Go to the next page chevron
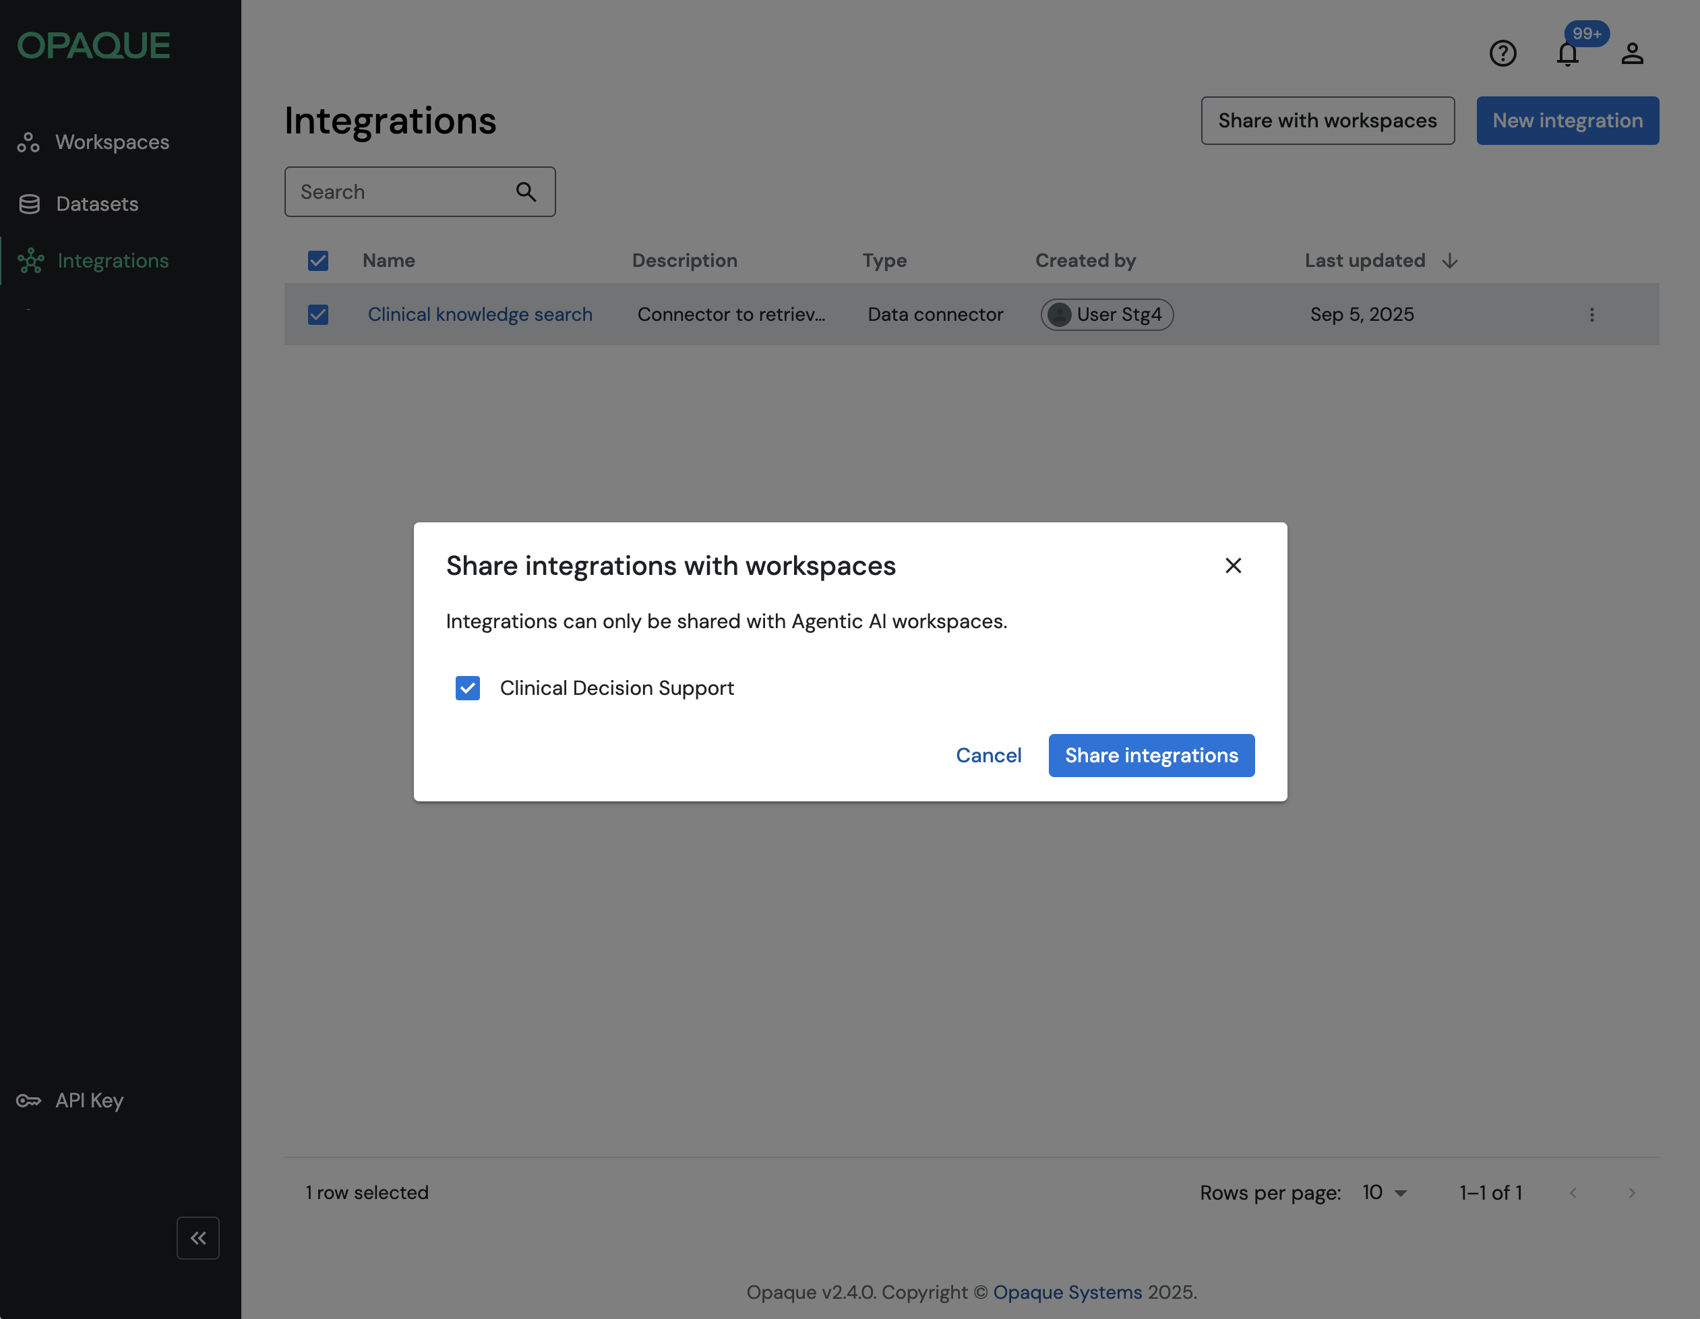1700x1319 pixels. point(1631,1192)
